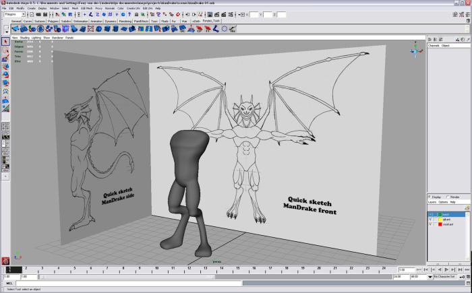This screenshot has width=472, height=293.
Task: Click the red layer color swatch
Action: click(x=440, y=224)
